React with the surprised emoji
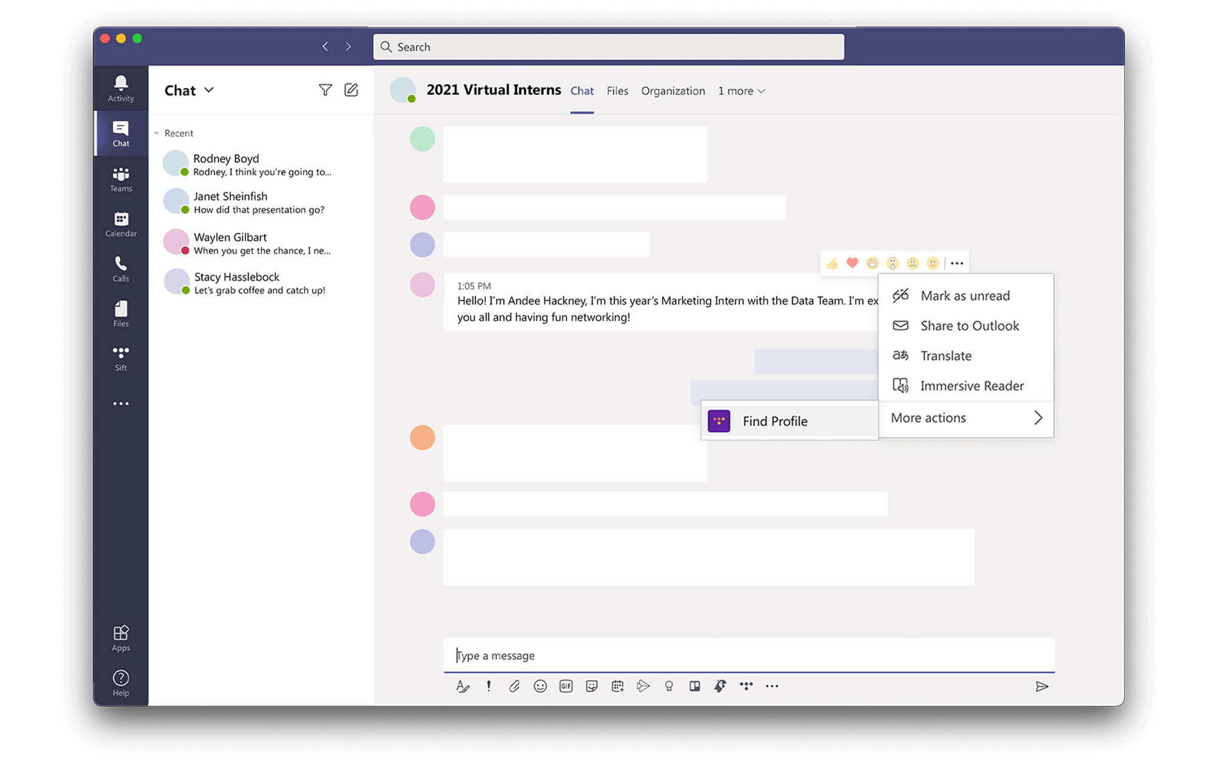The width and height of the screenshot is (1218, 761). coord(893,262)
